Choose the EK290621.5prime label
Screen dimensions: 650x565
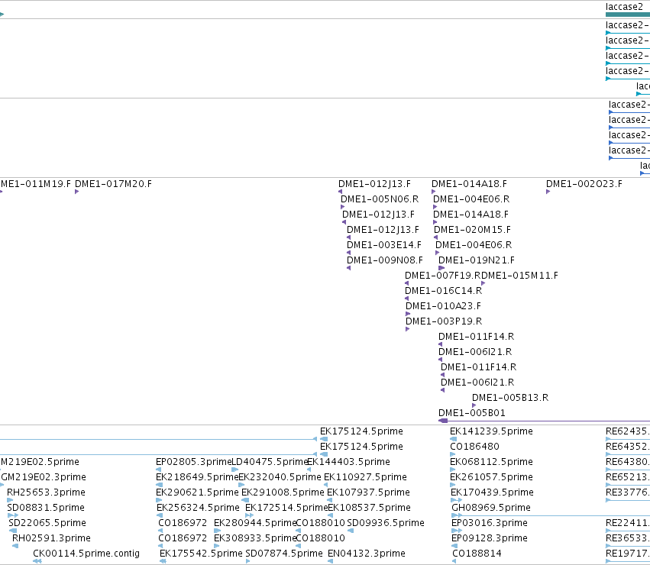pos(197,492)
